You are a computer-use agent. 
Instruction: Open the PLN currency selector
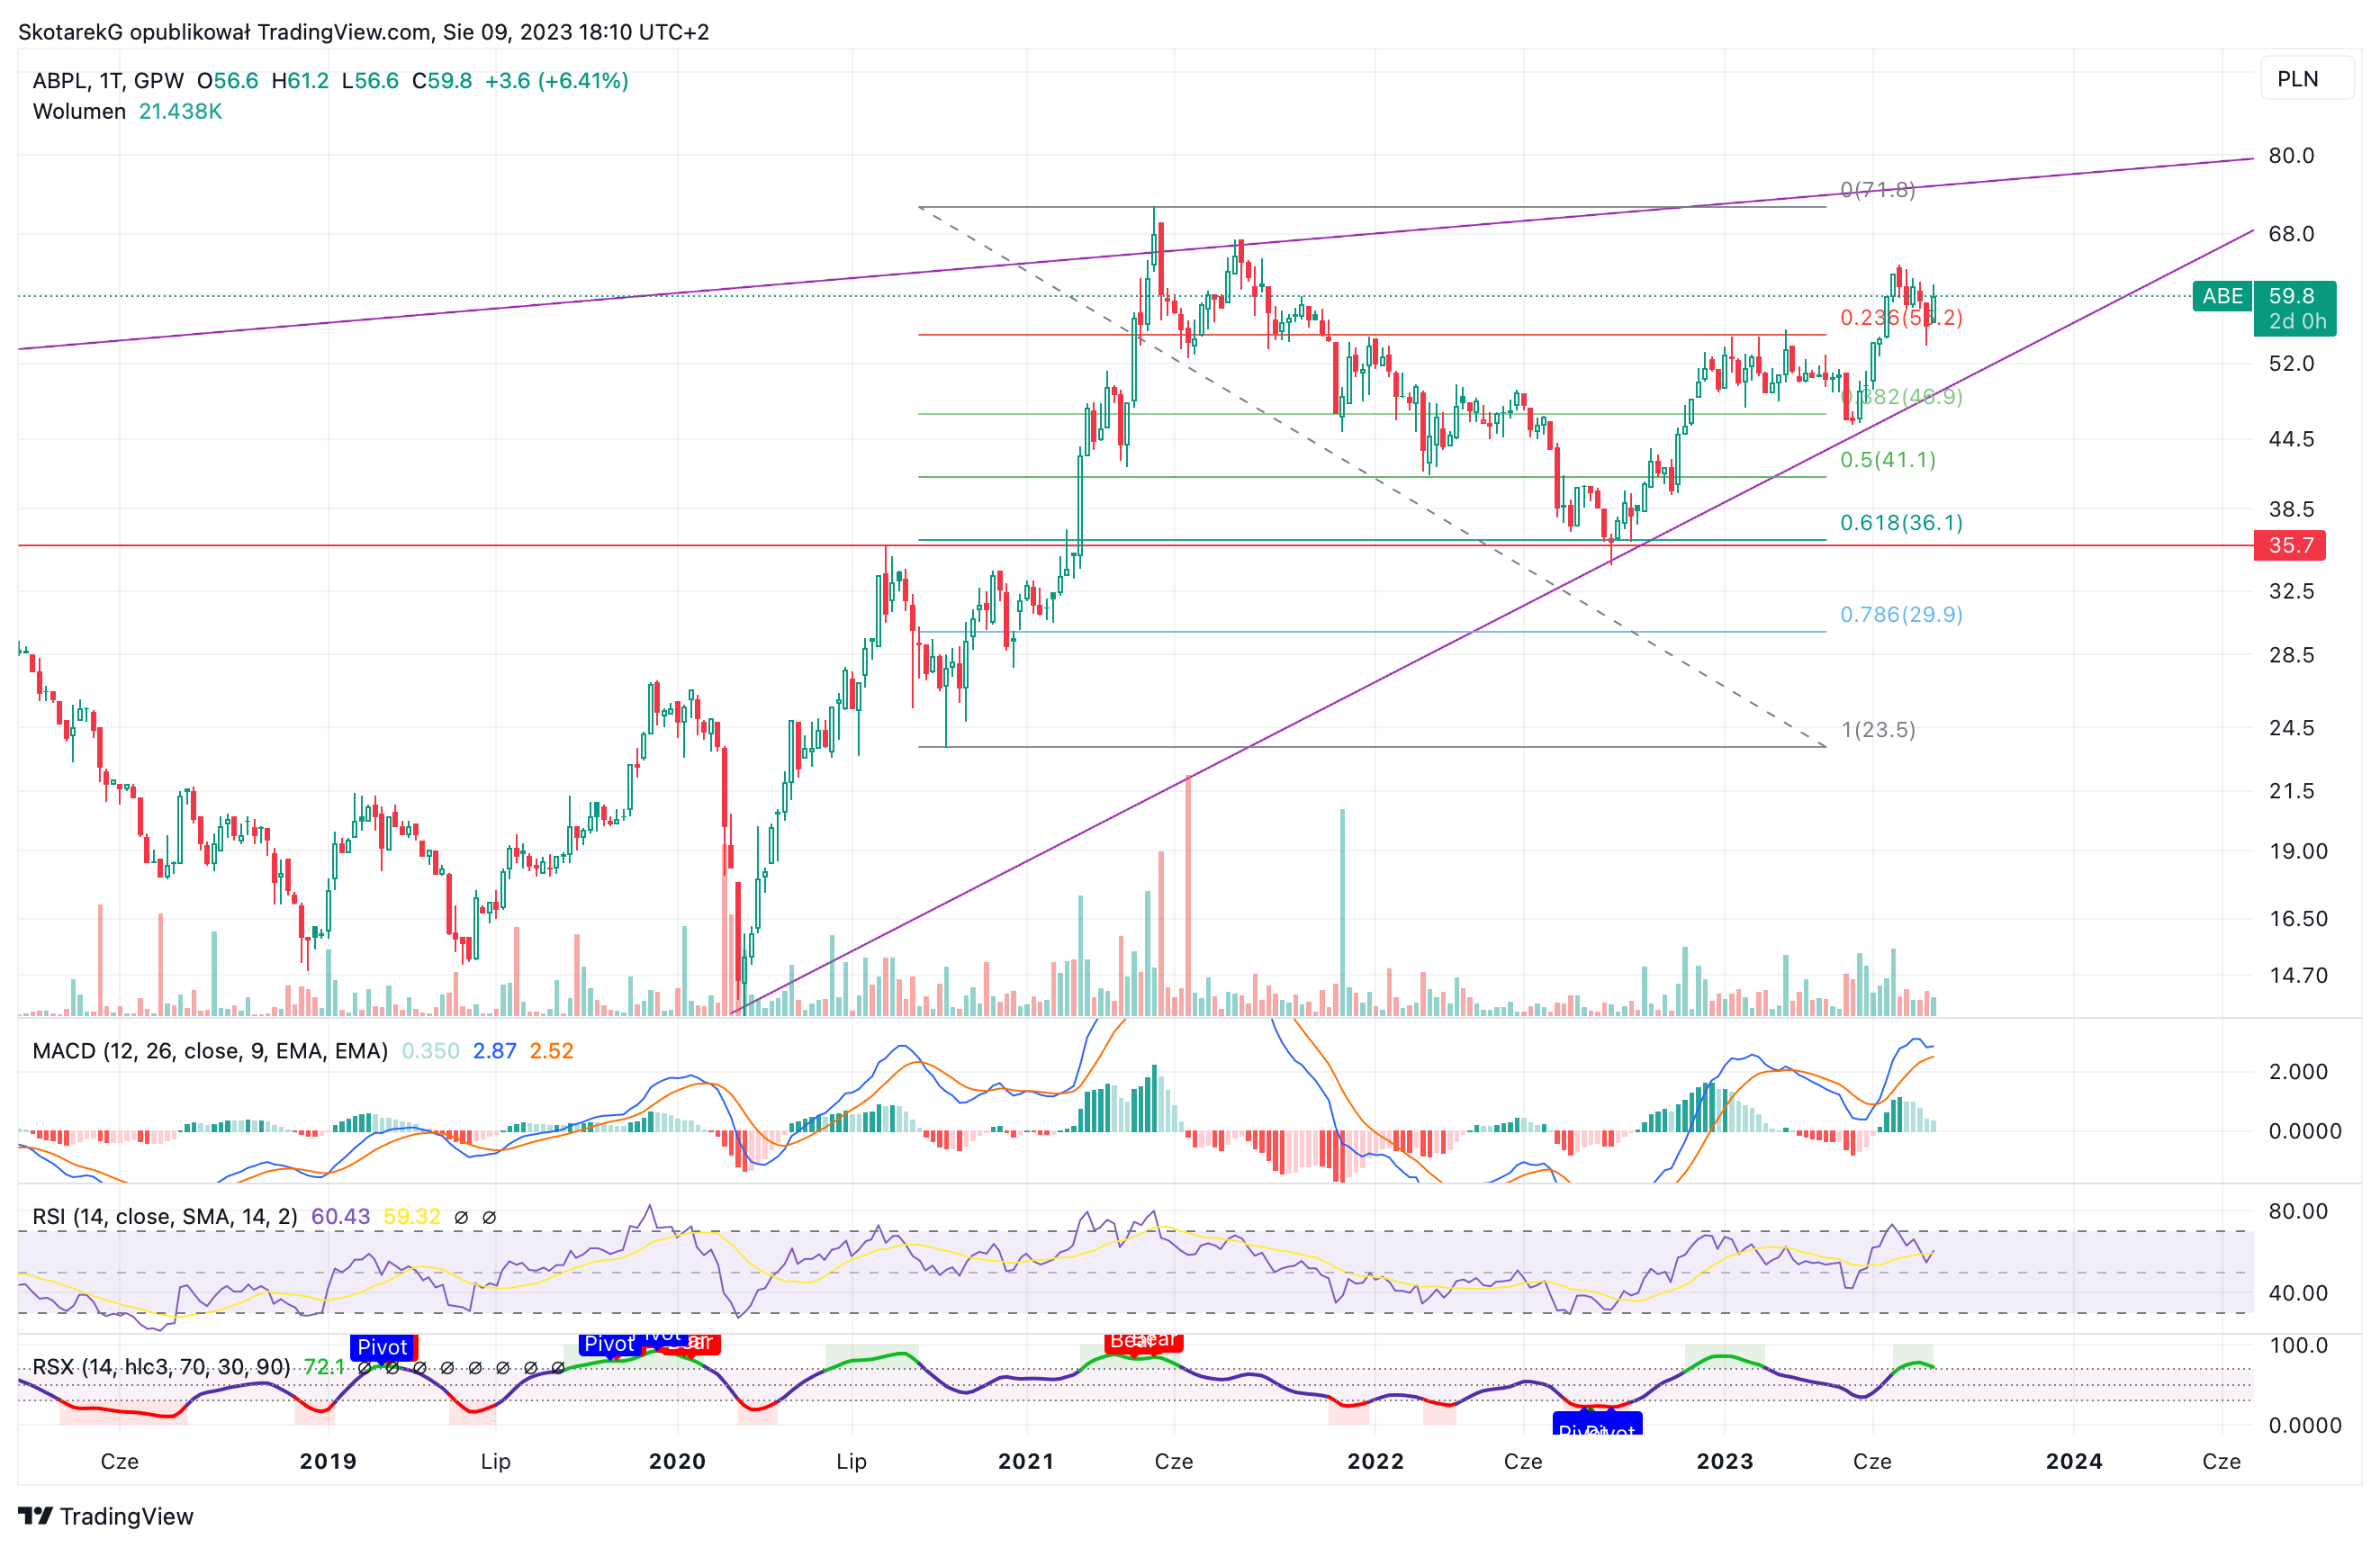[2307, 79]
